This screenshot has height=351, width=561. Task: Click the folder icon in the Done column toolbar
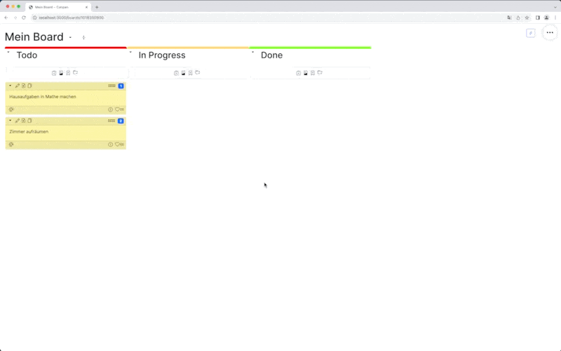pos(320,73)
